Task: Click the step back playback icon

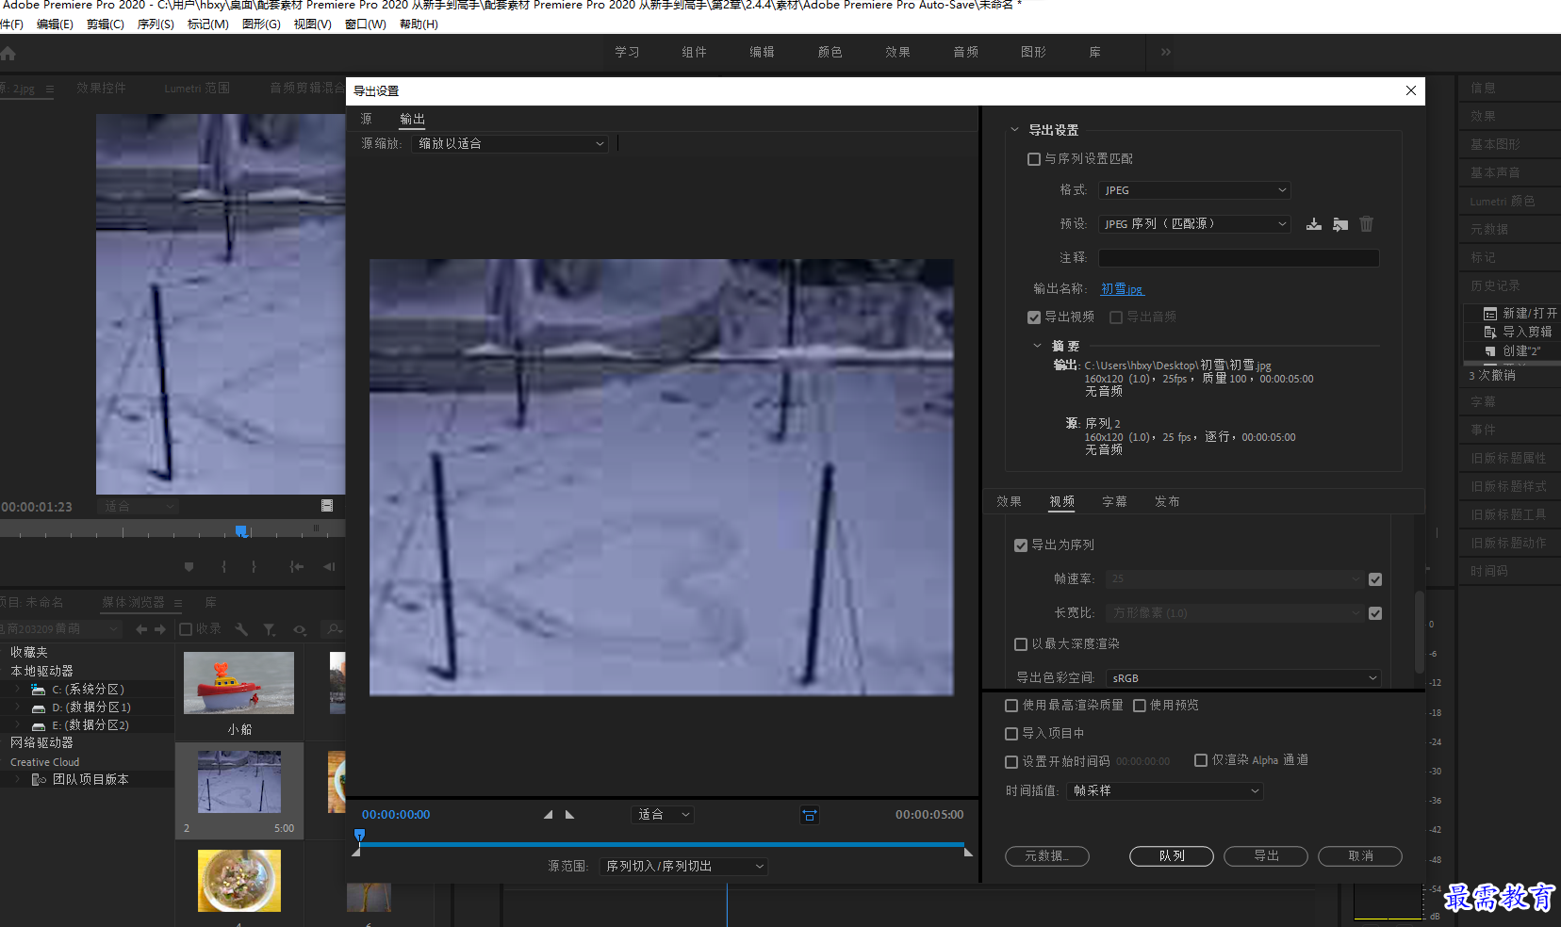Action: [329, 567]
